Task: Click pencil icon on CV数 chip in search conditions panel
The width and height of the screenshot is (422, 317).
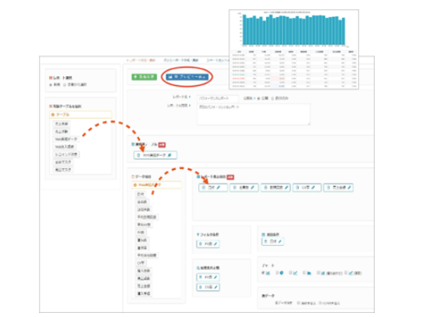Action: click(215, 287)
